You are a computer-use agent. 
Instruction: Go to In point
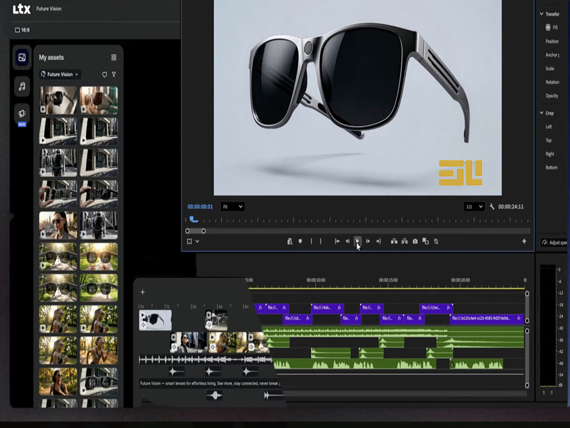(337, 241)
